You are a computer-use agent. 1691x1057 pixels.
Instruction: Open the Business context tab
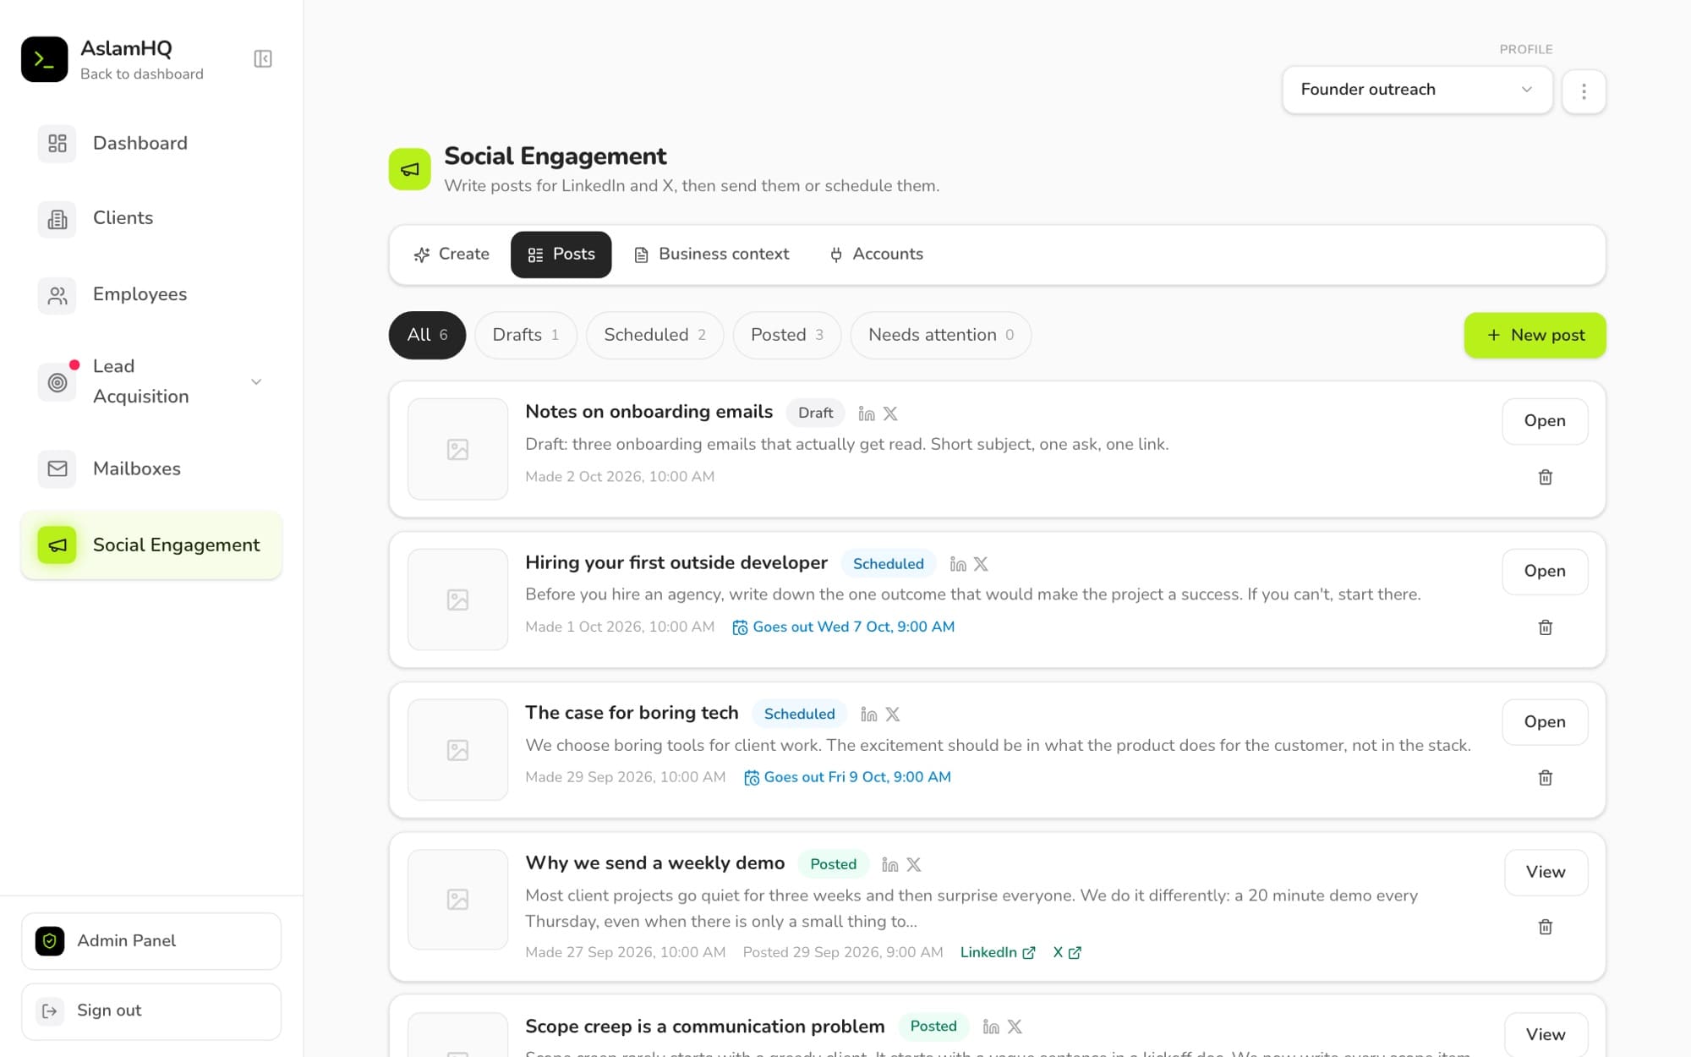click(x=712, y=255)
